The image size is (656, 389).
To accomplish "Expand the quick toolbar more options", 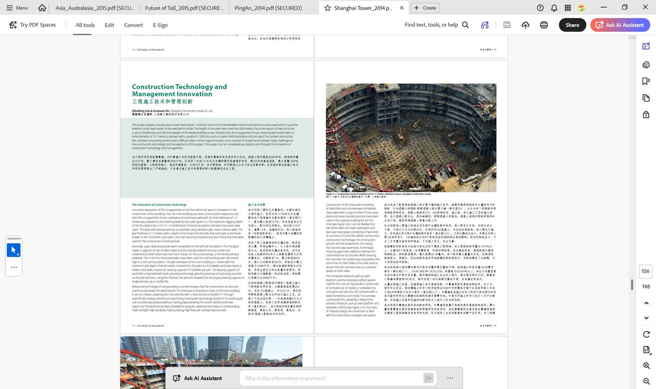I will [14, 267].
